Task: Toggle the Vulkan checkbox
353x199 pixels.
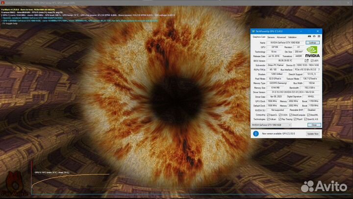Action: (269, 119)
